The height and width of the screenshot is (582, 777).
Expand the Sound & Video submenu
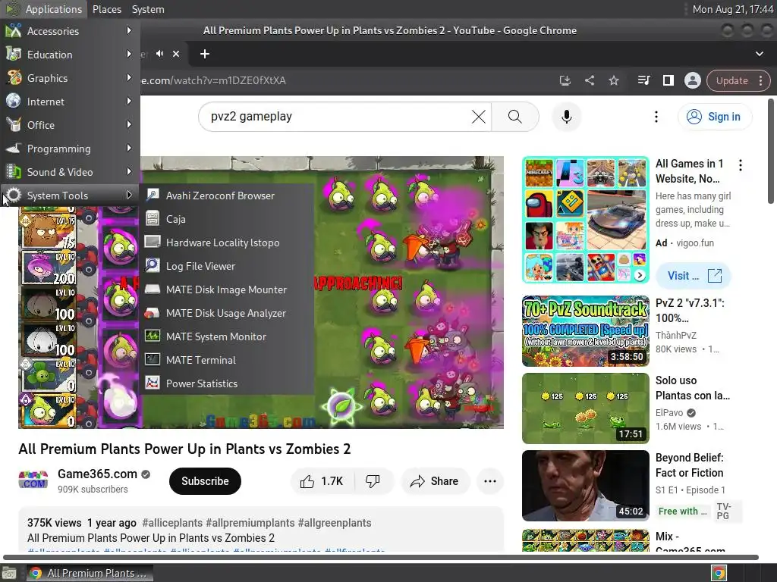(x=70, y=172)
